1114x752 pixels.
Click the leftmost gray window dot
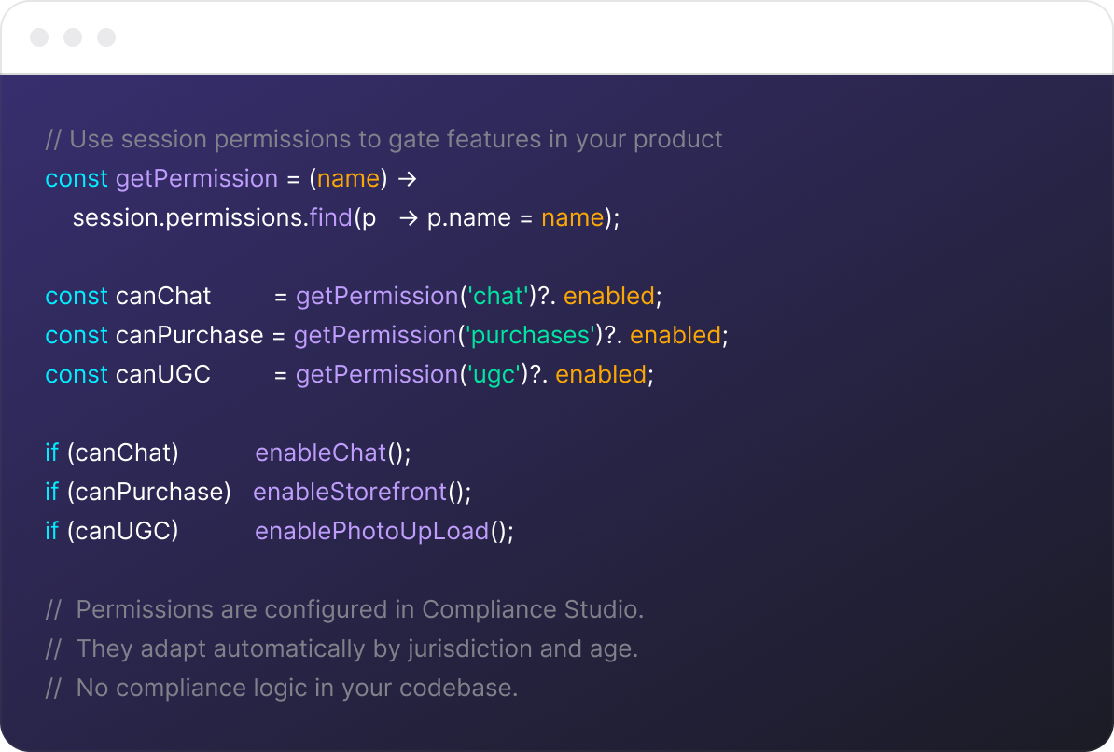(39, 37)
